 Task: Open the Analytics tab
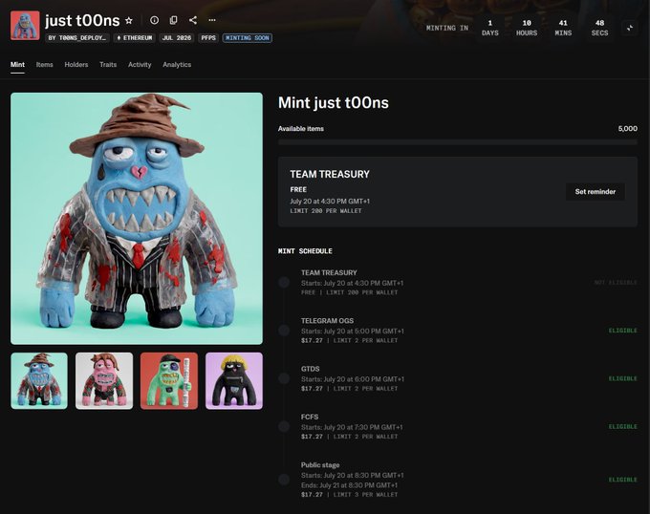coord(177,65)
